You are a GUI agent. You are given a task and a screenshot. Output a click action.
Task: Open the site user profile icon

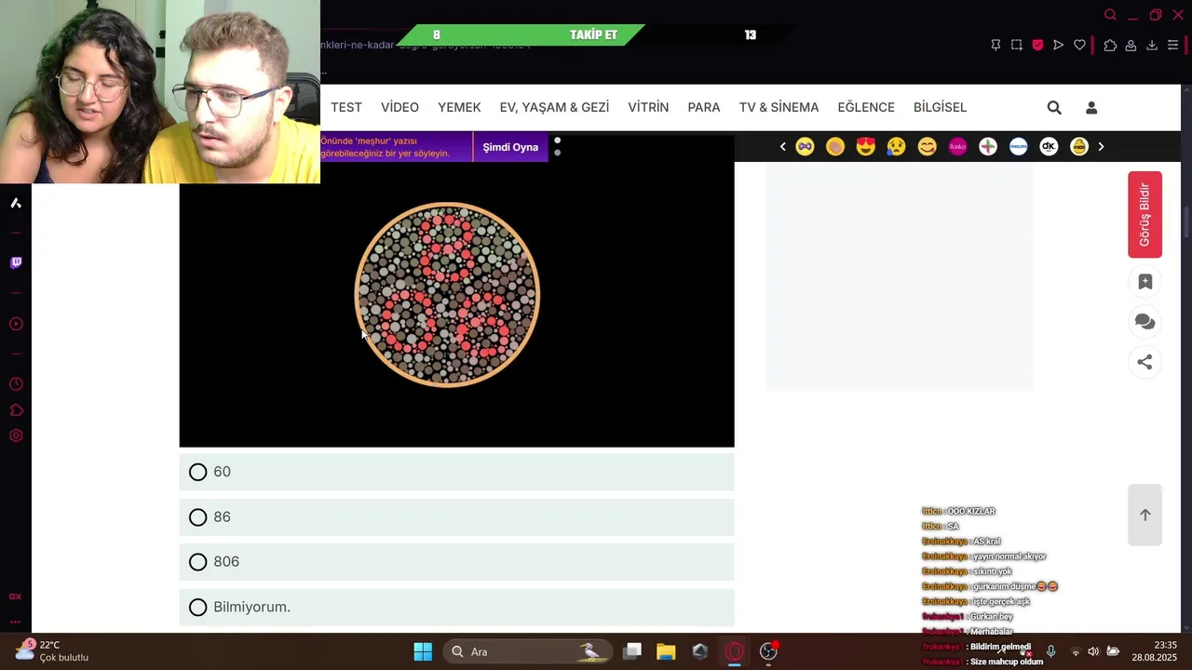[1091, 108]
